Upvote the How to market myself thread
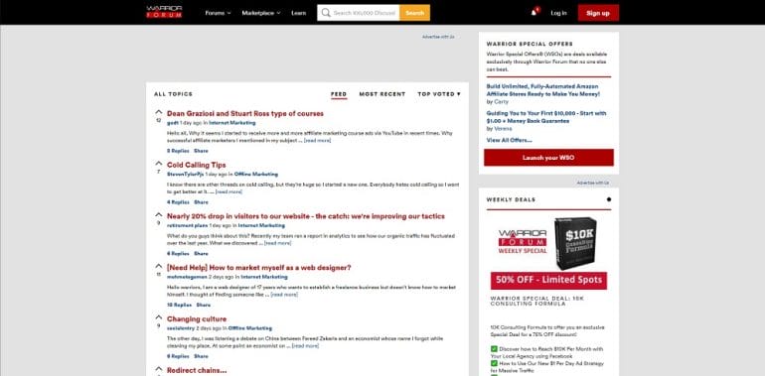 (159, 267)
